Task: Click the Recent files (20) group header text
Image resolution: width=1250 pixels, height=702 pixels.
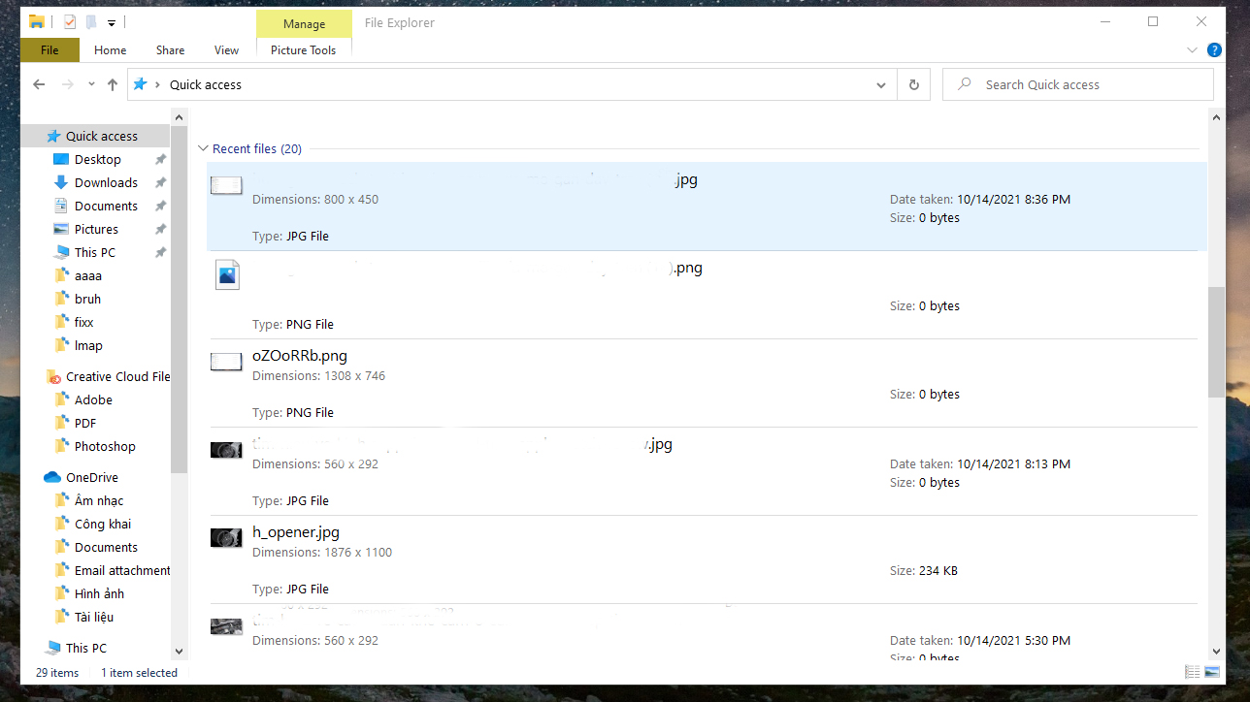Action: click(x=257, y=148)
